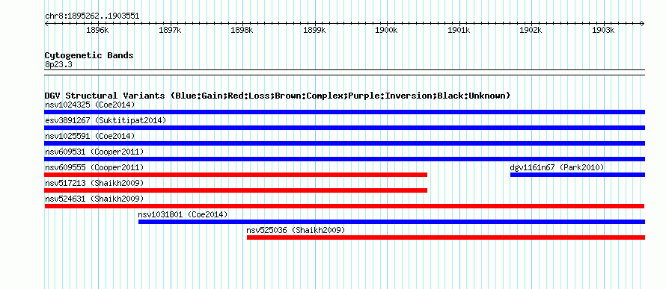Click the chr8:1895262..1903551 region label
The width and height of the screenshot is (666, 289).
(x=92, y=16)
